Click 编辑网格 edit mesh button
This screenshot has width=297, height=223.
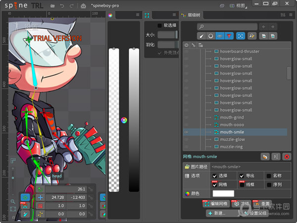(x=216, y=204)
